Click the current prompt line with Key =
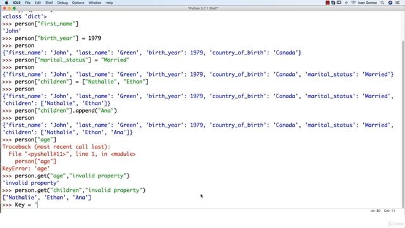 pyautogui.click(x=20, y=205)
